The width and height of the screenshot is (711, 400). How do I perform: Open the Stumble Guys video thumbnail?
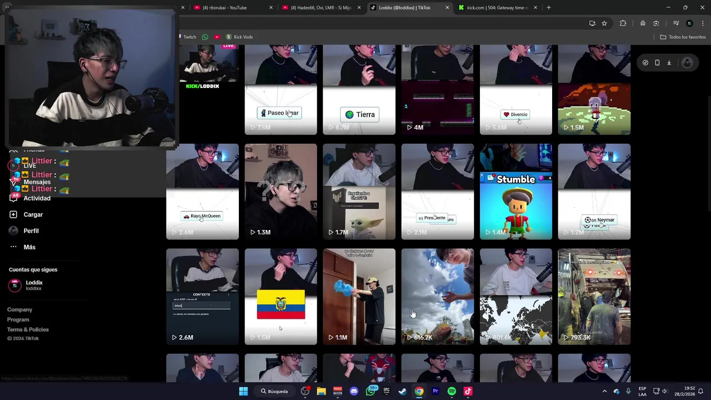516,192
